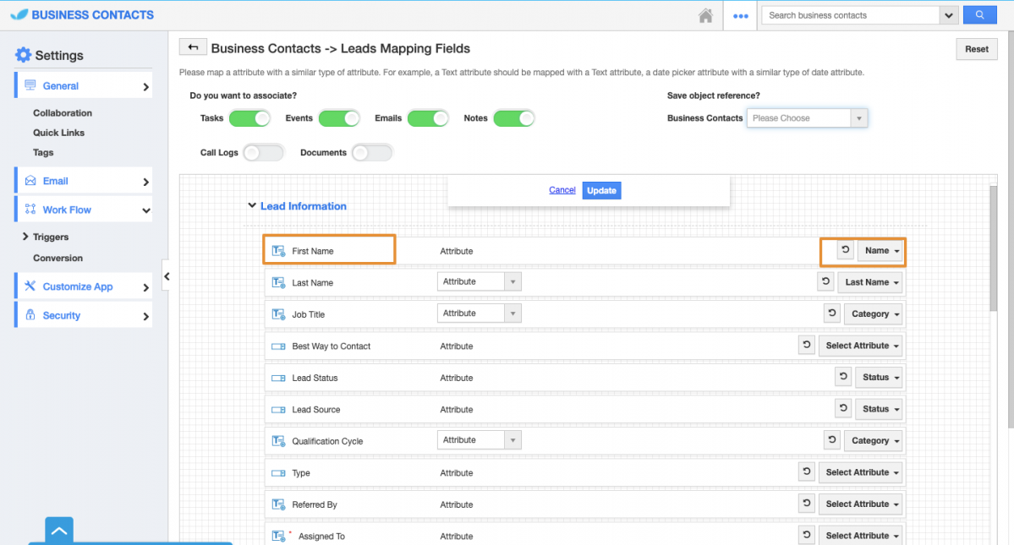Open the General settings menu
The width and height of the screenshot is (1014, 545).
coord(84,86)
